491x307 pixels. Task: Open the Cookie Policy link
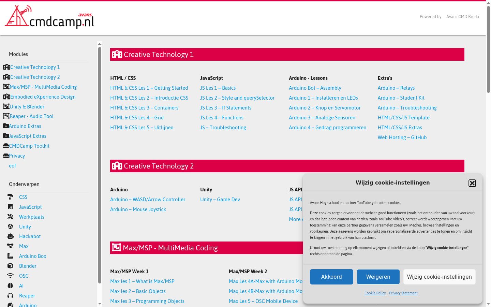[375, 293]
